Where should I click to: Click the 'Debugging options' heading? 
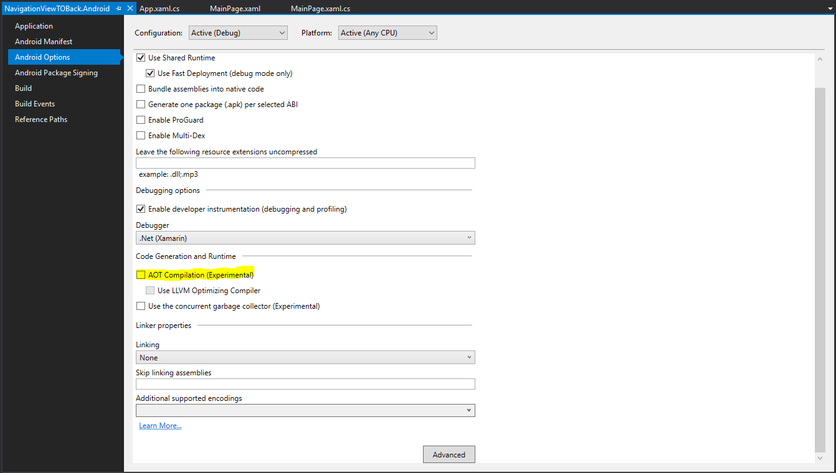(168, 190)
